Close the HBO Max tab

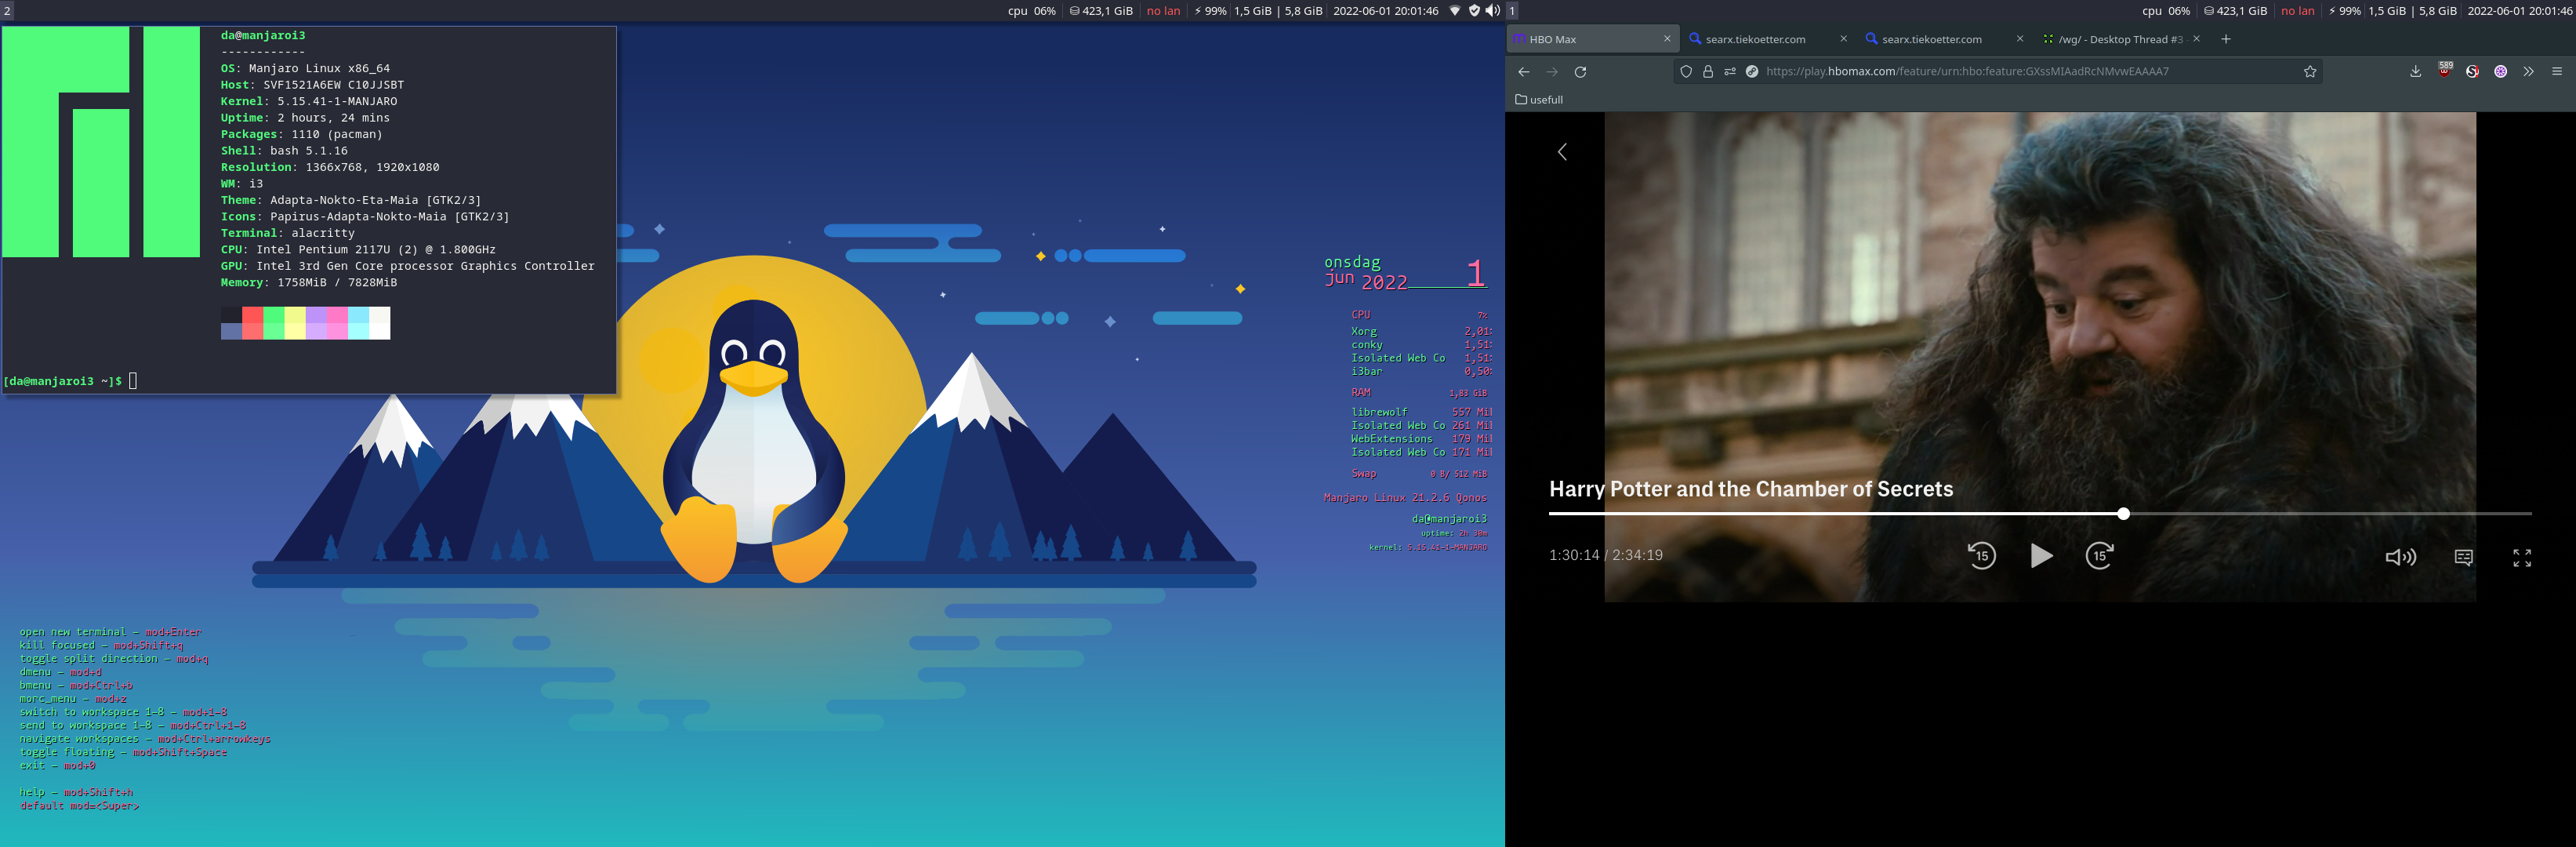(x=1667, y=39)
